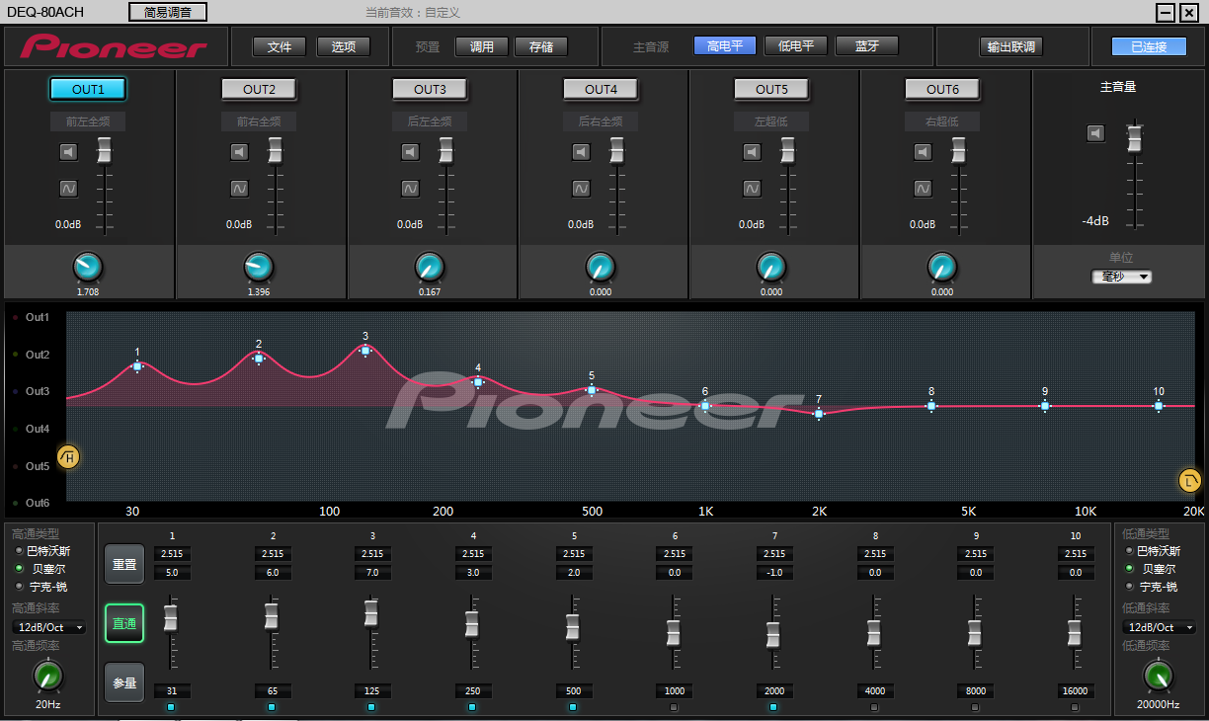Image resolution: width=1209 pixels, height=721 pixels.
Task: Mute the OUT4 channel speaker icon
Action: pos(581,152)
